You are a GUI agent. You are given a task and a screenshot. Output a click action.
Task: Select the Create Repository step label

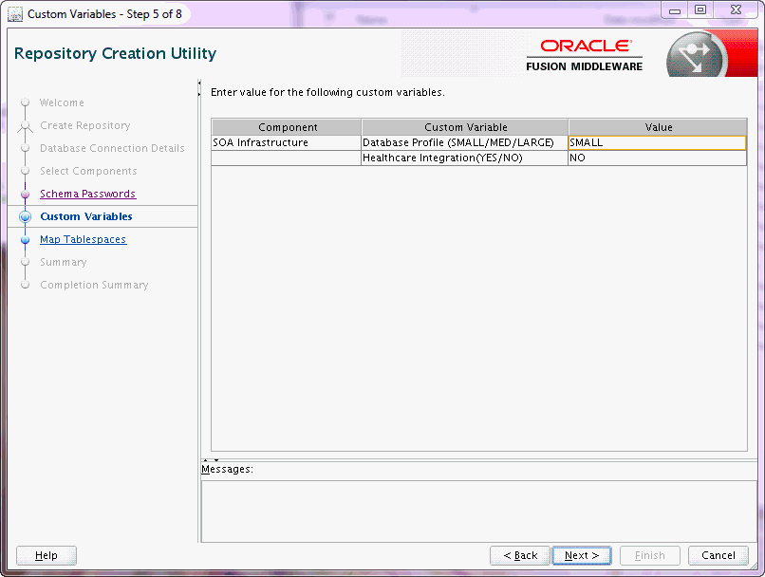84,125
